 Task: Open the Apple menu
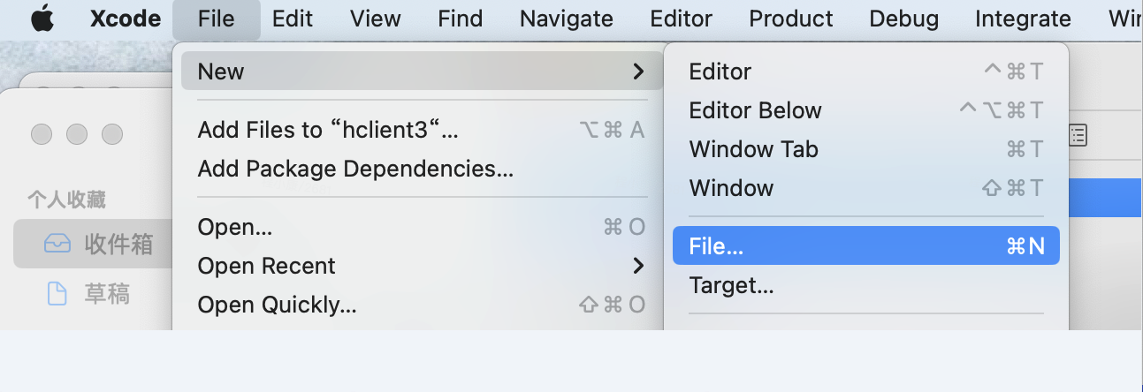pos(42,19)
